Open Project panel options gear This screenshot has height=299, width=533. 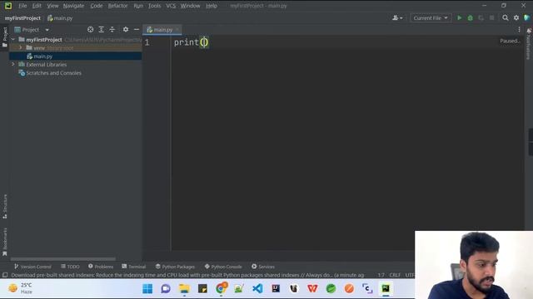[126, 30]
